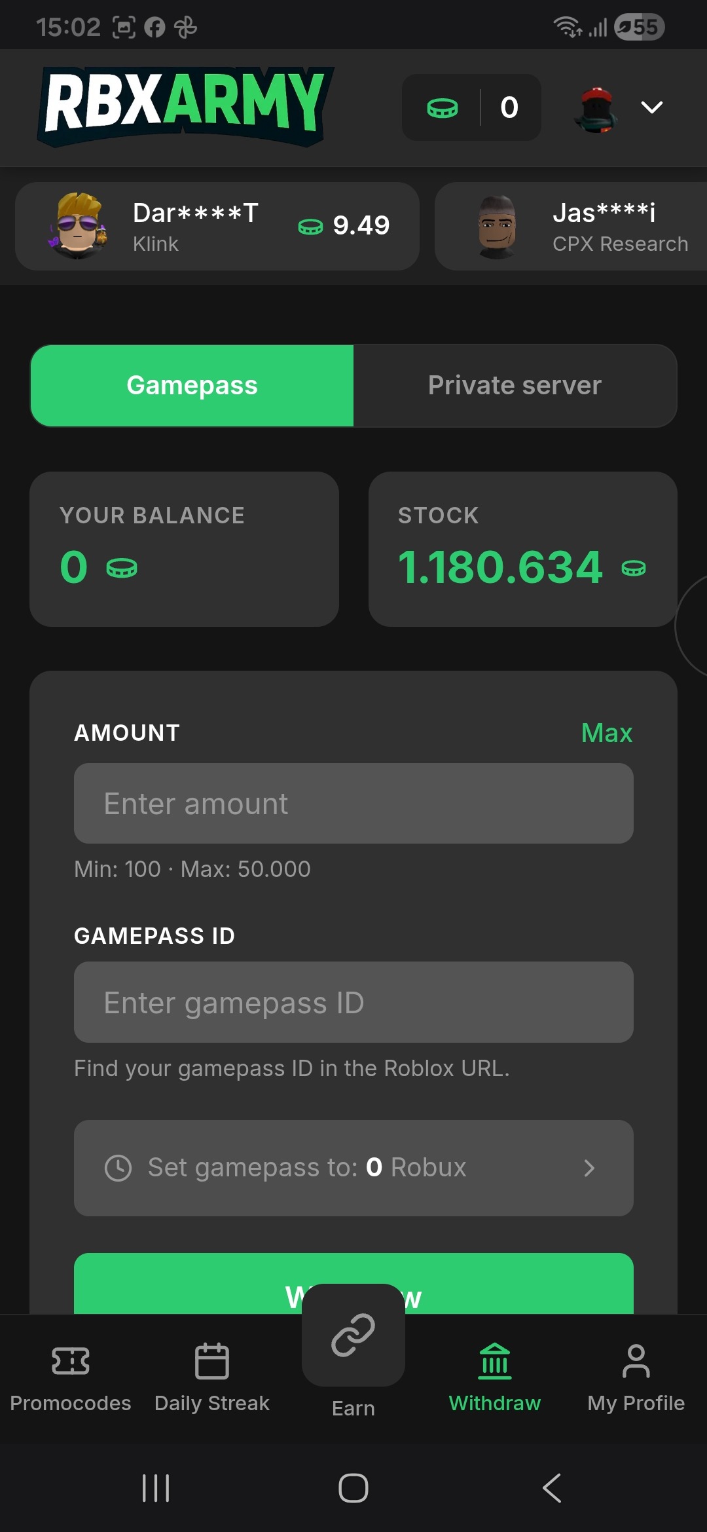Tap the clock icon beside Set gamepass

(118, 1167)
